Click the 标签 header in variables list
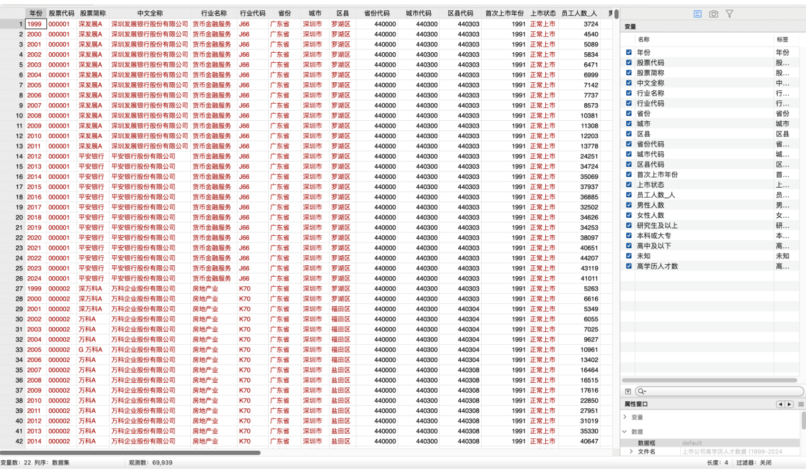The height and width of the screenshot is (474, 806). pyautogui.click(x=782, y=40)
